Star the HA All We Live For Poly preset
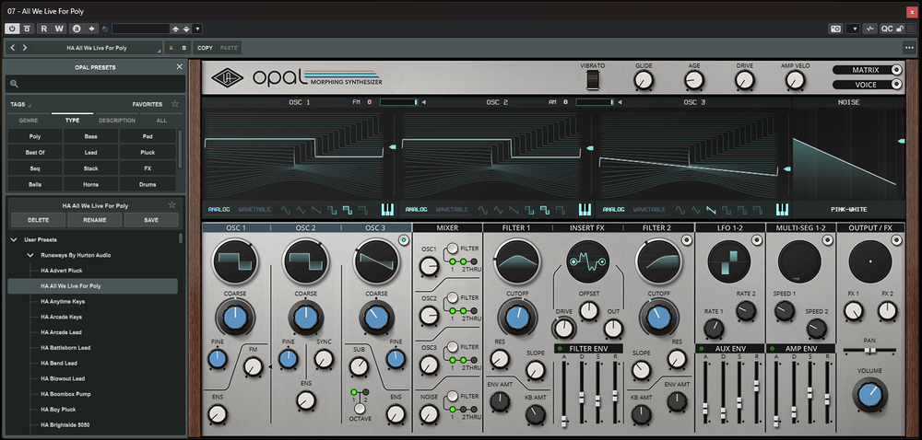This screenshot has height=440, width=922. [171, 204]
